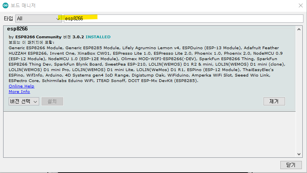Select the esp8266 package title

(17, 29)
